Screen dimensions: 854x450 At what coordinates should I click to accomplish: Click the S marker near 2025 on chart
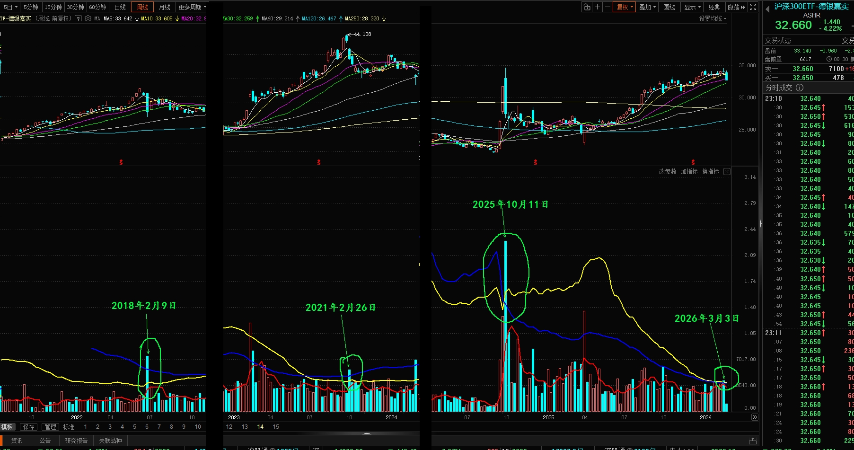pyautogui.click(x=535, y=162)
